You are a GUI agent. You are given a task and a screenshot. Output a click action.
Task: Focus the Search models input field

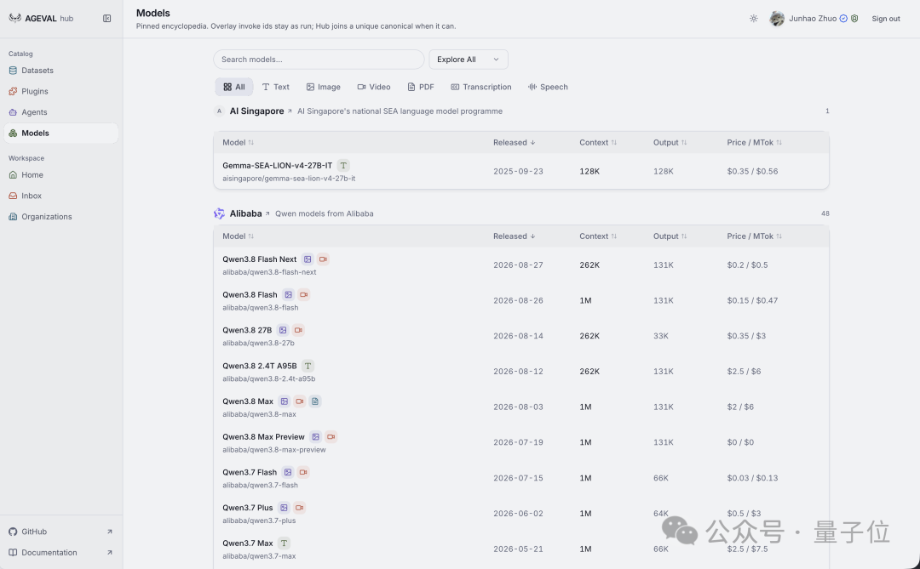(x=319, y=60)
